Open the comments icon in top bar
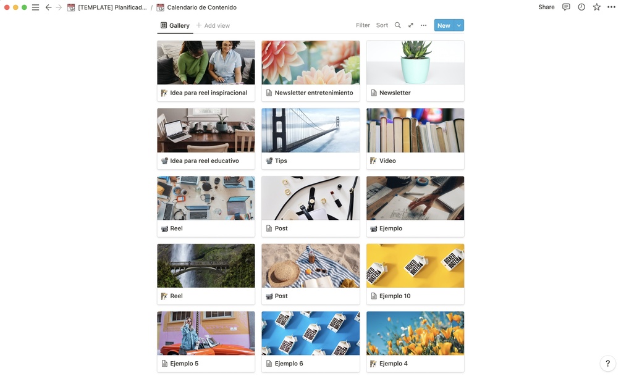The image size is (621, 376). tap(566, 7)
